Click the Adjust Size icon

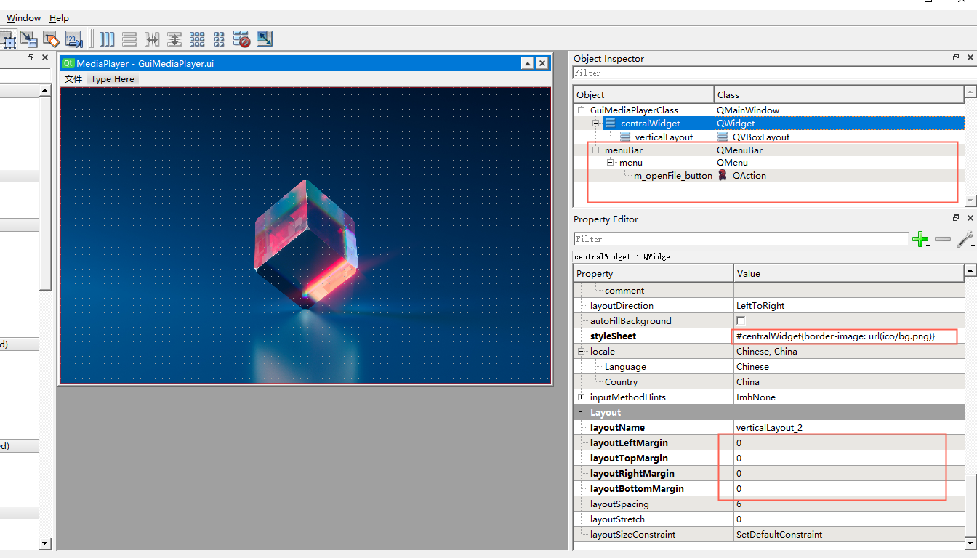[265, 39]
